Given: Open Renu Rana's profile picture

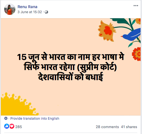Looking at the screenshot, I should pos(10,9).
